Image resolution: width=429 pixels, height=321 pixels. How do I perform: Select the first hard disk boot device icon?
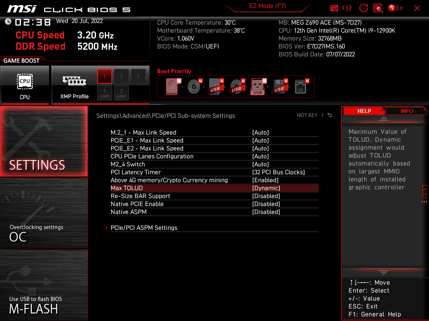click(x=173, y=87)
